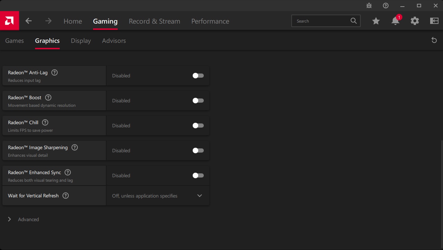Show help for Radeon Chill
The image size is (443, 250).
[45, 122]
